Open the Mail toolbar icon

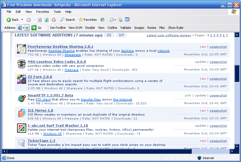(111, 20)
